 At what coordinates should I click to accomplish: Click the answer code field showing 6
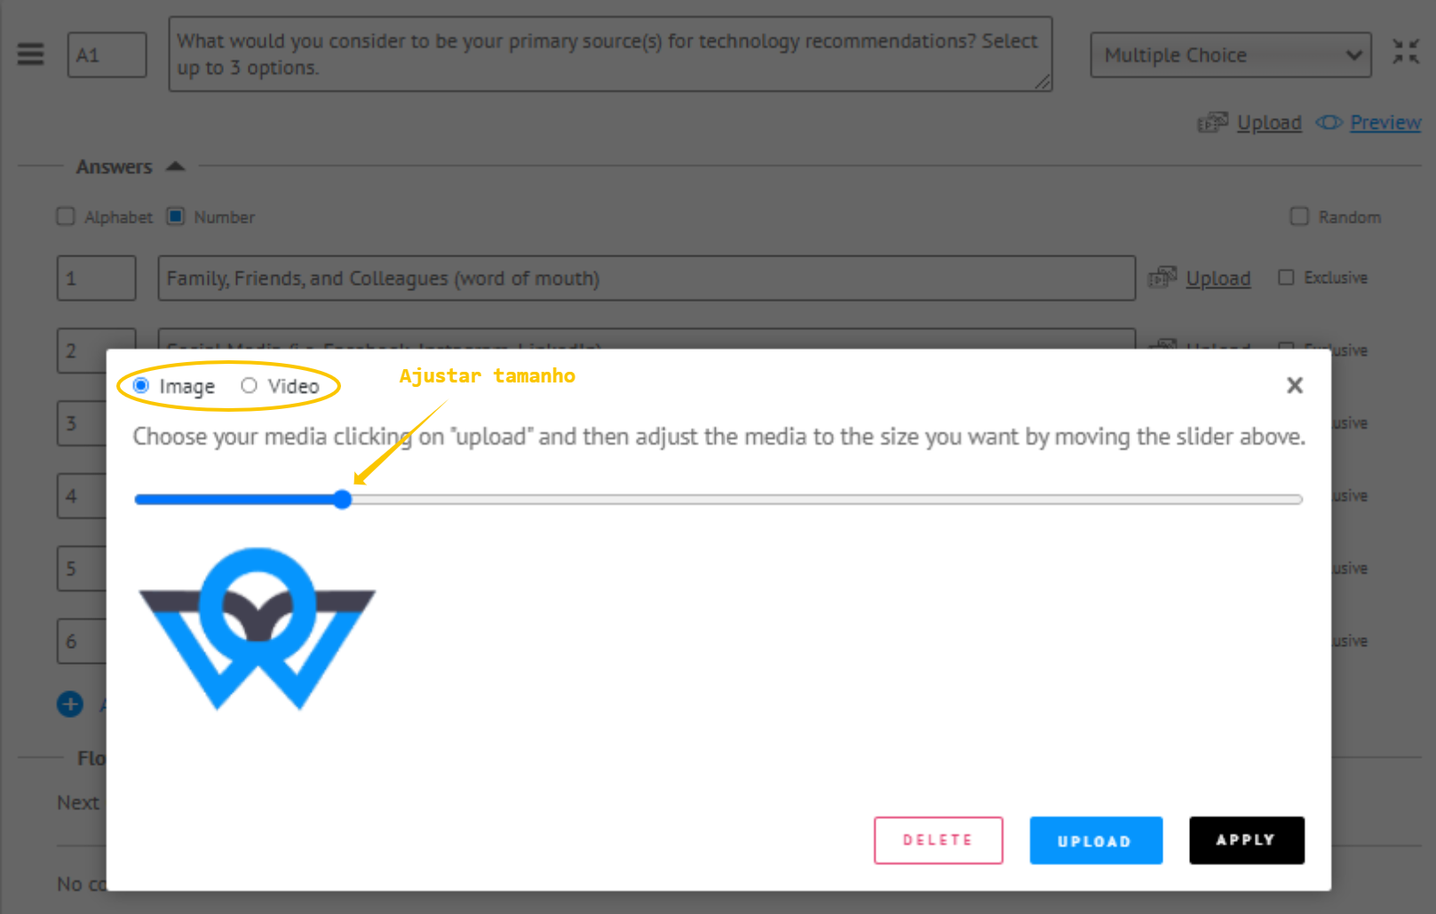(81, 642)
